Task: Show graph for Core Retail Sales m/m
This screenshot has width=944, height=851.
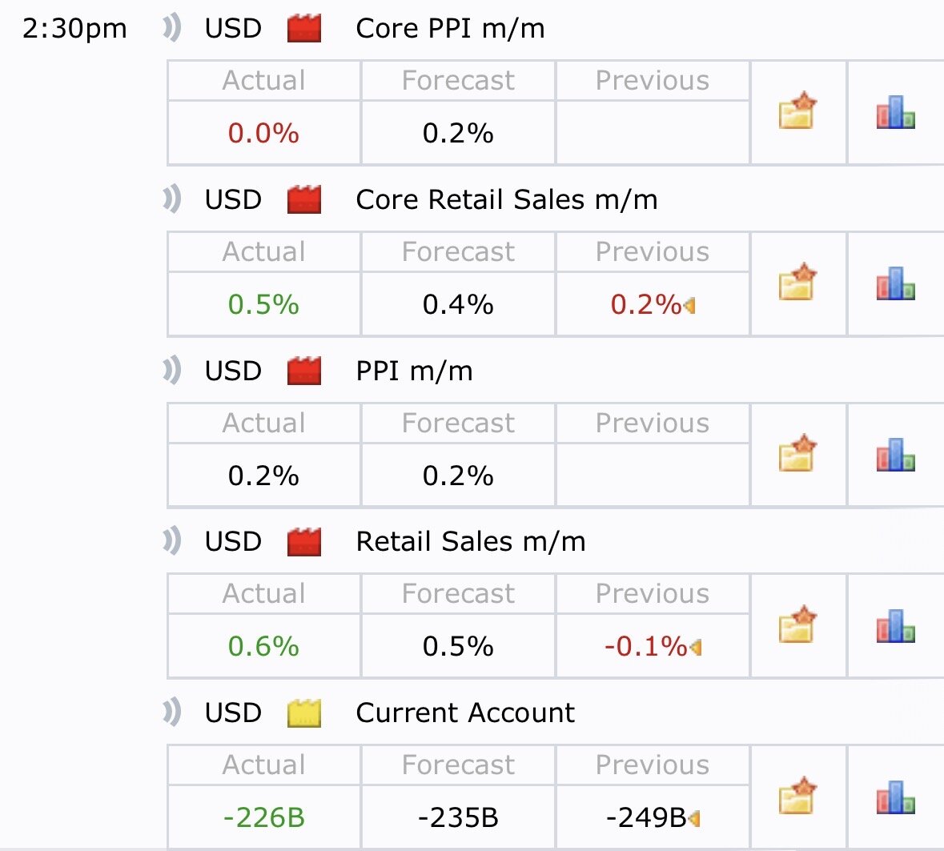Action: (x=895, y=284)
